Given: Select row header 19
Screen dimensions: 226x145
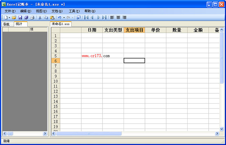Looking at the screenshot, I should coord(56,127).
